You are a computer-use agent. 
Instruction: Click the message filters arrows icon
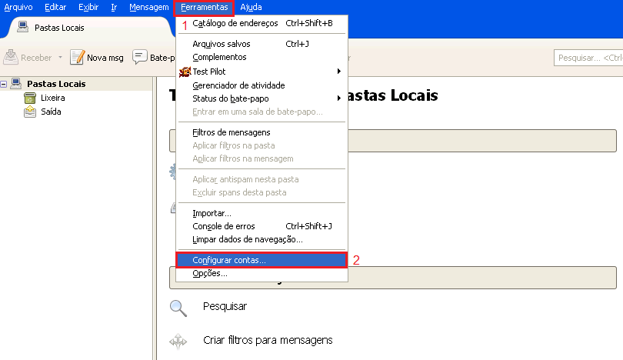[178, 341]
